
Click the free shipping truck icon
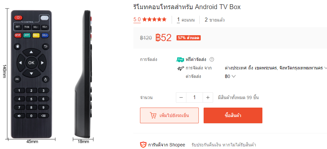coord(180,60)
